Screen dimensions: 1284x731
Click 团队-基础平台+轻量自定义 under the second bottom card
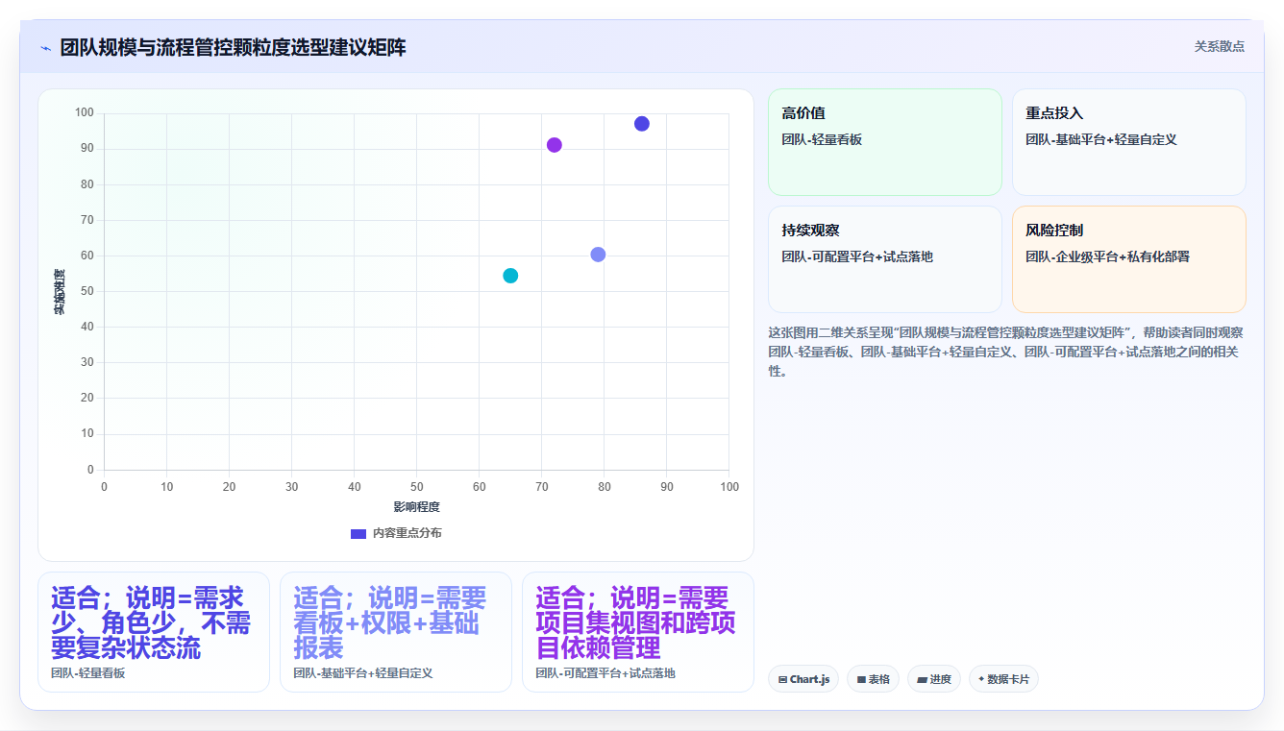363,673
